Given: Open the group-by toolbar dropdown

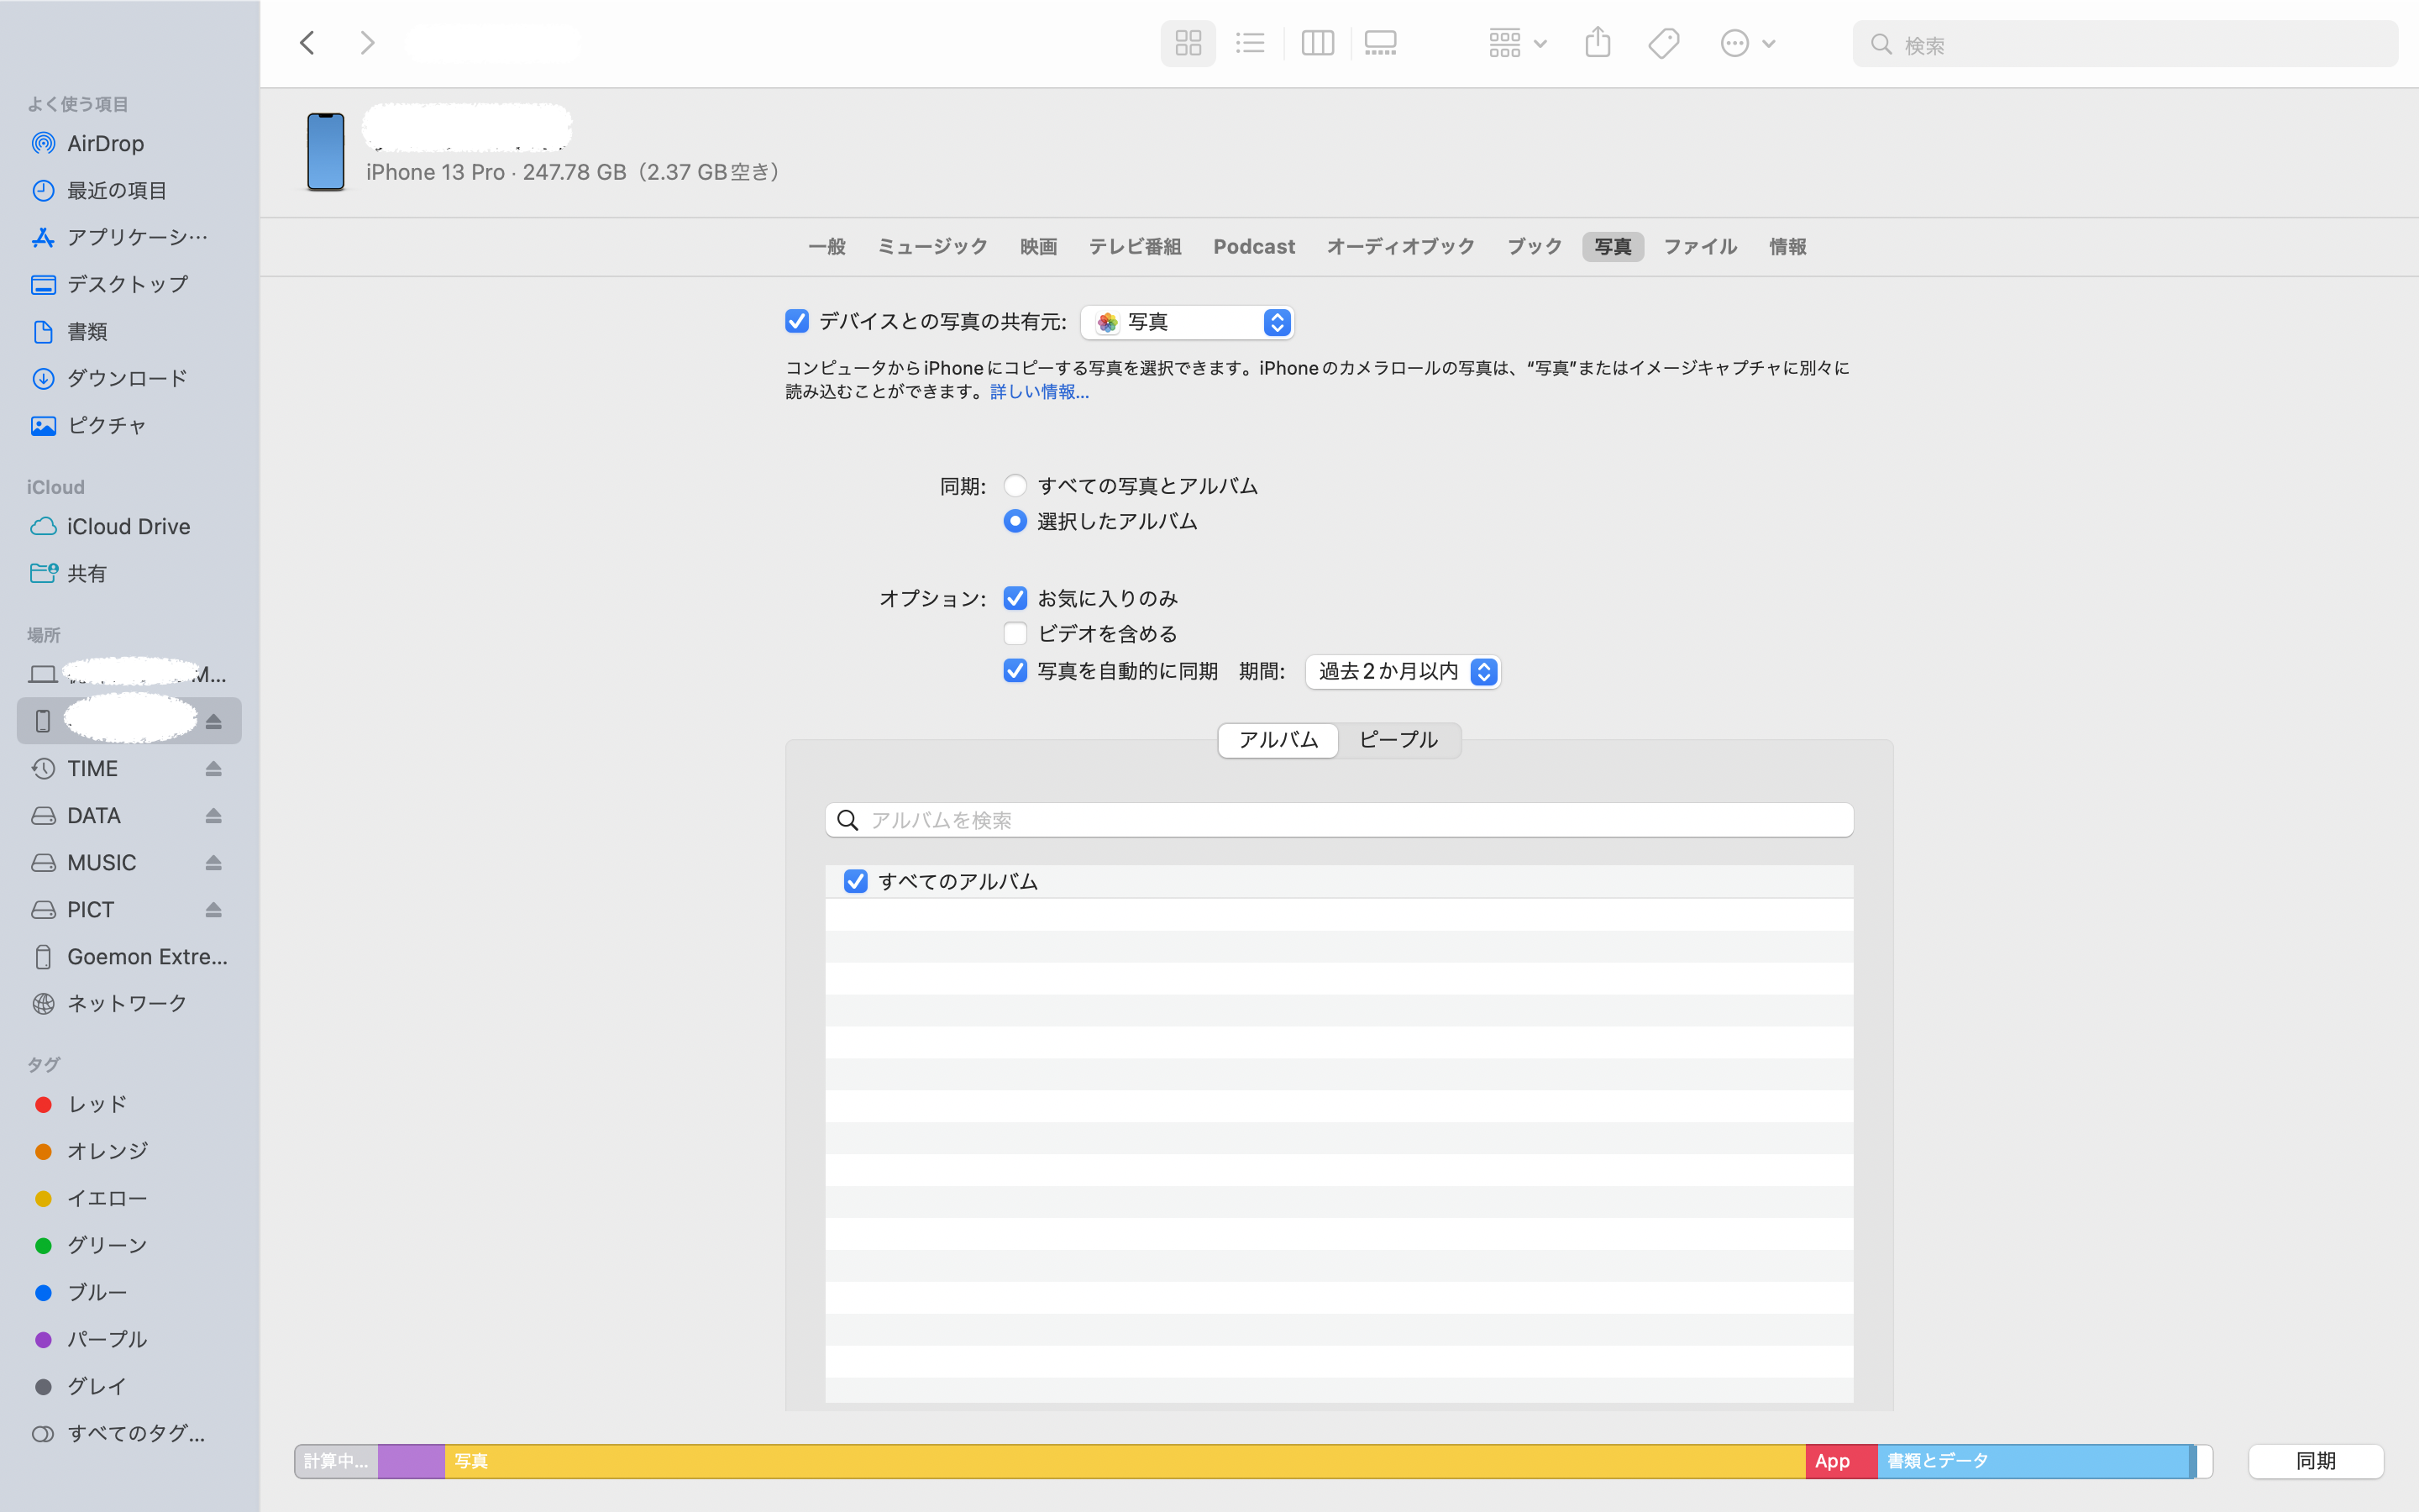Looking at the screenshot, I should pos(1516,43).
